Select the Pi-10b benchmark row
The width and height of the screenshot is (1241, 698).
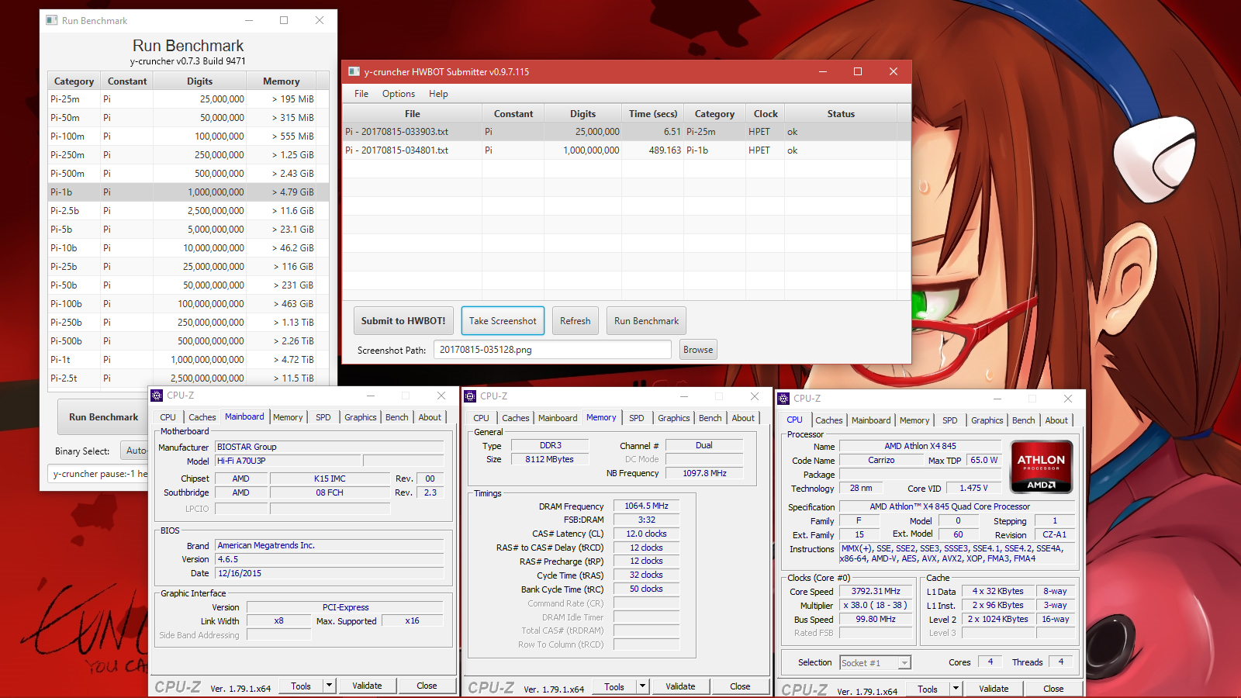click(188, 248)
